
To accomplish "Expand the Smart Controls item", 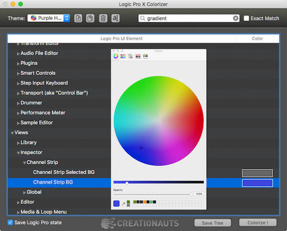I will [18, 73].
